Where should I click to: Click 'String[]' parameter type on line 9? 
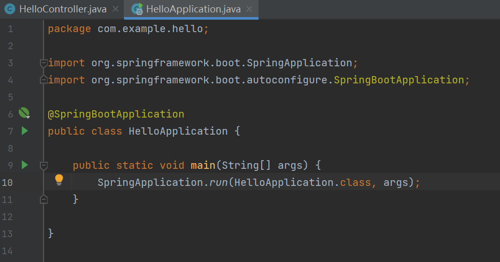tap(247, 165)
